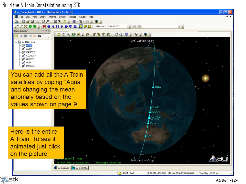Click the Step Reverse playback button
The height and width of the screenshot is (184, 246).
[49, 26]
